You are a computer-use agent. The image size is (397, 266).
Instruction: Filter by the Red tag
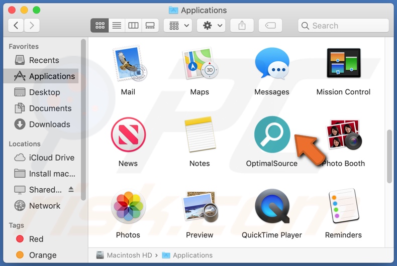pyautogui.click(x=41, y=239)
